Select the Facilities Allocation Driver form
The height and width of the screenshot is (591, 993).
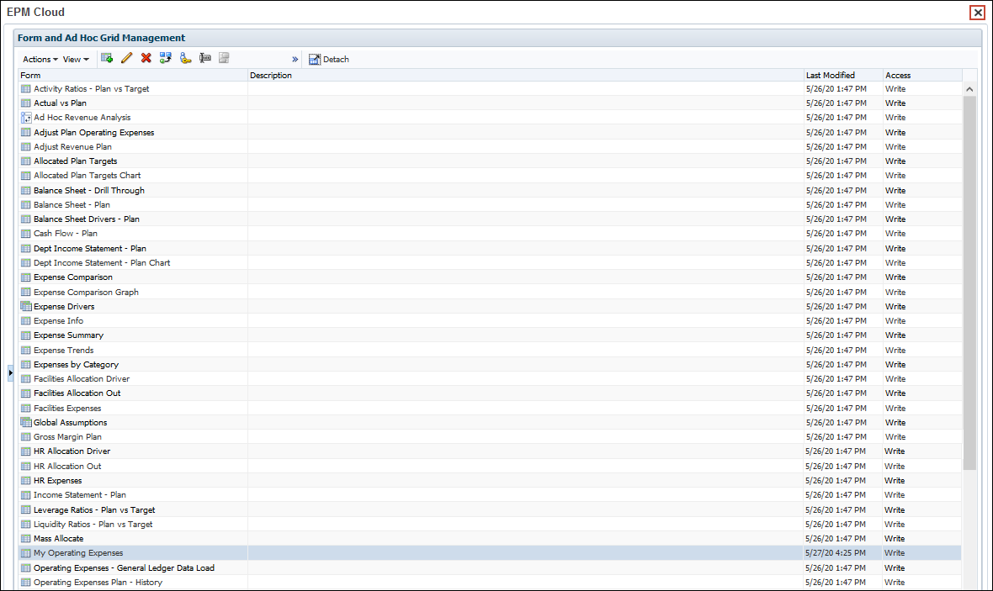(82, 379)
